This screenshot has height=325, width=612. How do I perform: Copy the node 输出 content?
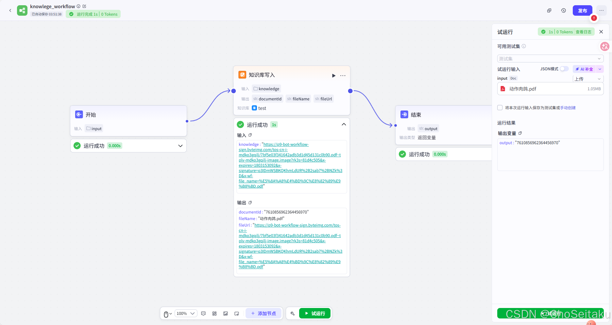250,202
